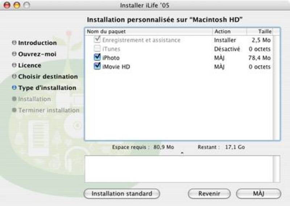
Task: Click the grey bullet beside Terminer installation
Action: (x=14, y=110)
